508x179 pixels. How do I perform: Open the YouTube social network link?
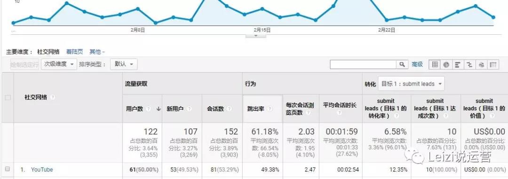coord(42,170)
